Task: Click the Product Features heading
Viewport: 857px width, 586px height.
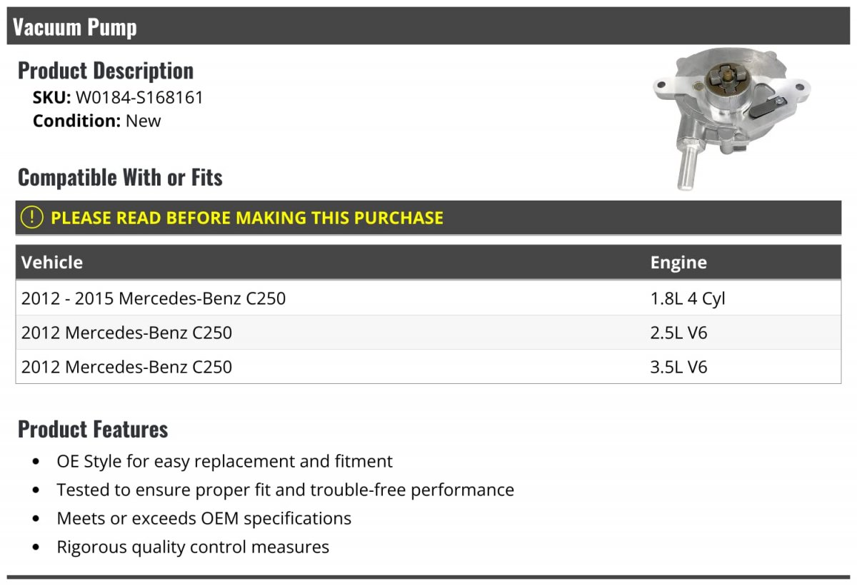Action: click(x=93, y=429)
